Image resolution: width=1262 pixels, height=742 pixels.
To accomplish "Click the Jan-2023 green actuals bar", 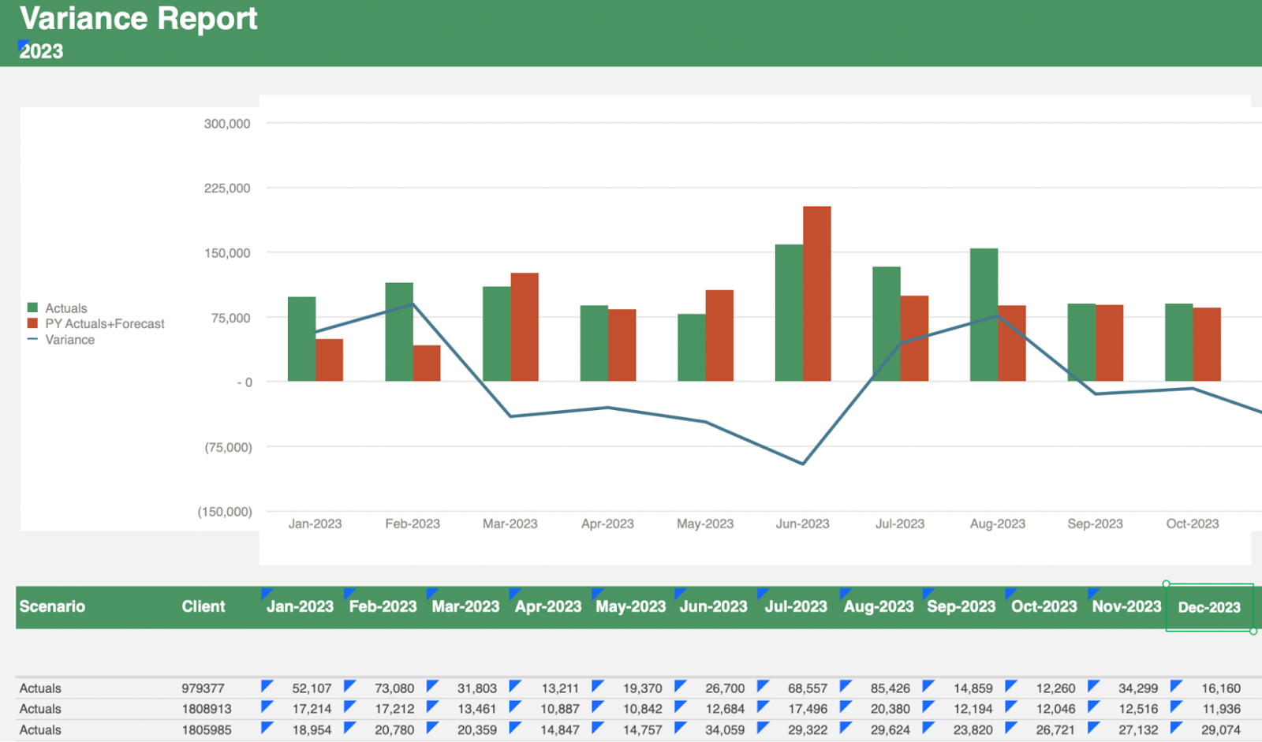I will pyautogui.click(x=301, y=339).
